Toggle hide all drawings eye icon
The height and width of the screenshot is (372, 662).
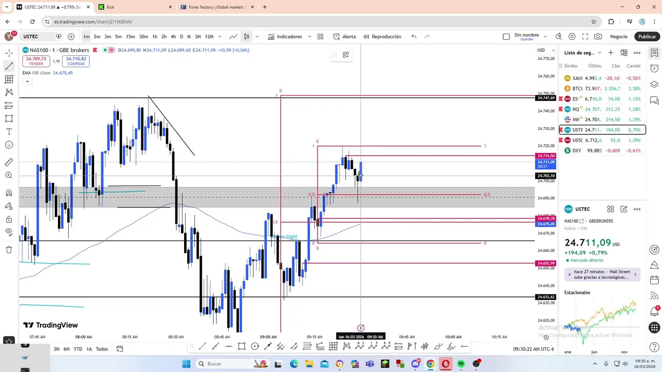tap(9, 232)
